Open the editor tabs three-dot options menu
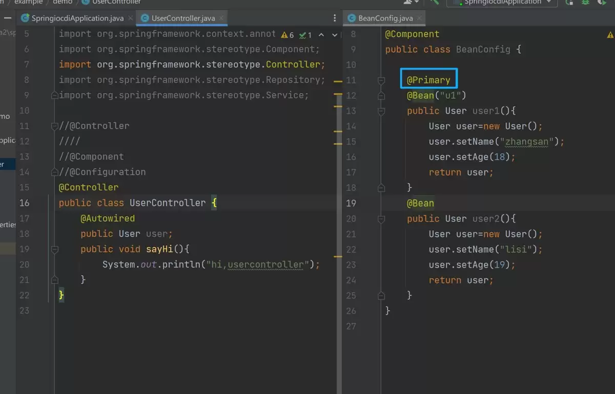 [336, 18]
